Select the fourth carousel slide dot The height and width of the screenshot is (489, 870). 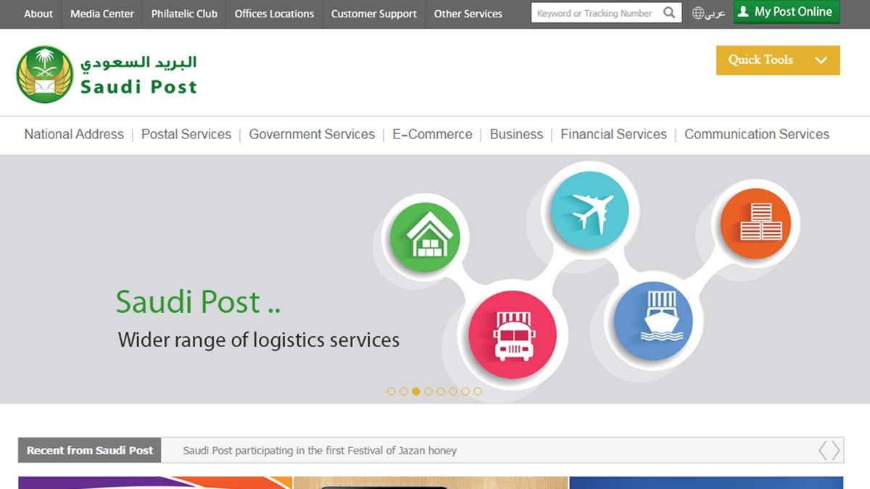tap(428, 391)
